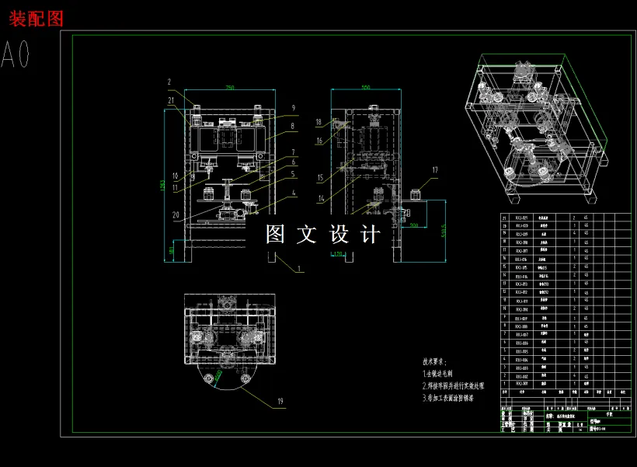Click the 技术要求 heading text

435,361
